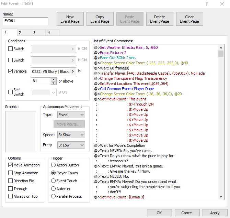Viewport: 230px width, 218px height.
Task: Toggle the Move Animation option
Action: pyautogui.click(x=11, y=165)
